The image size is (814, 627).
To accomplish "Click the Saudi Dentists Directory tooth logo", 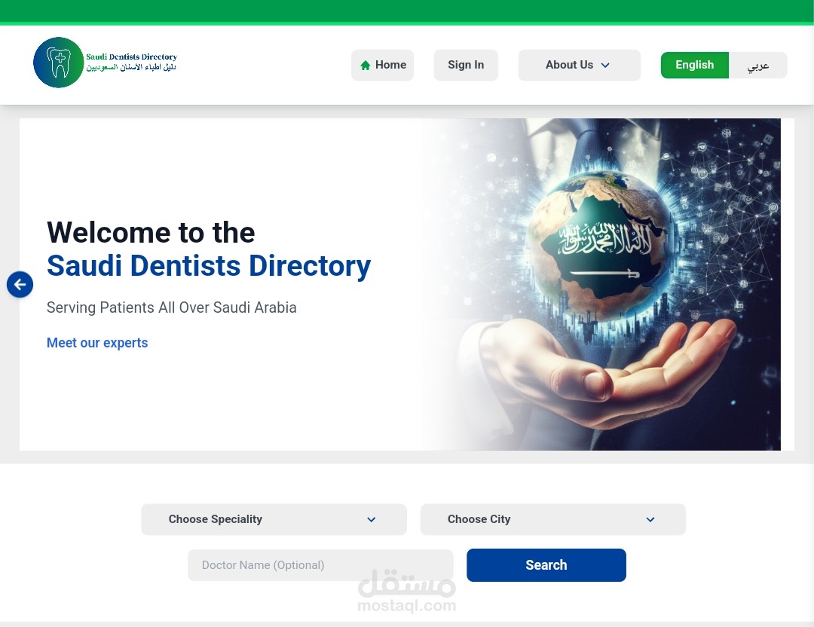I will (58, 63).
